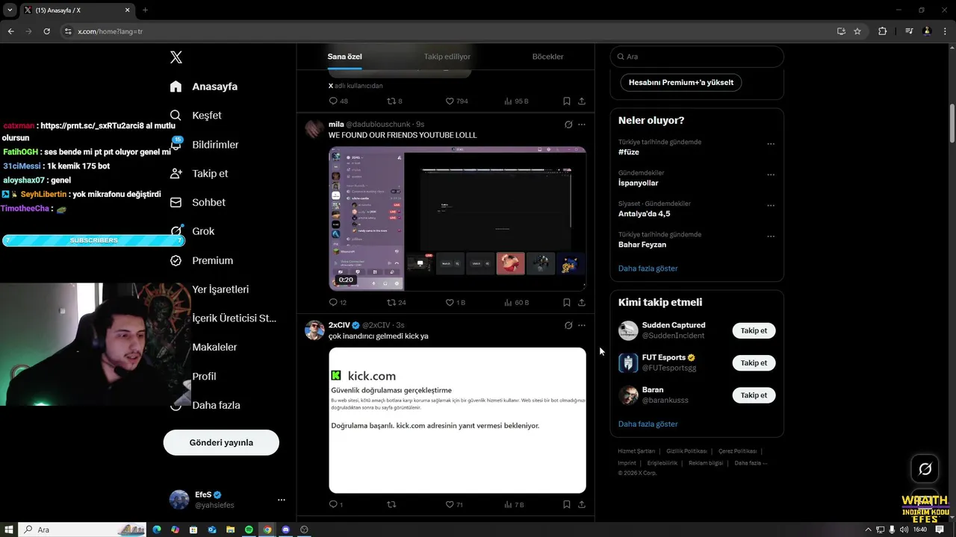
Task: Reload the page in Chrome
Action: click(x=46, y=31)
